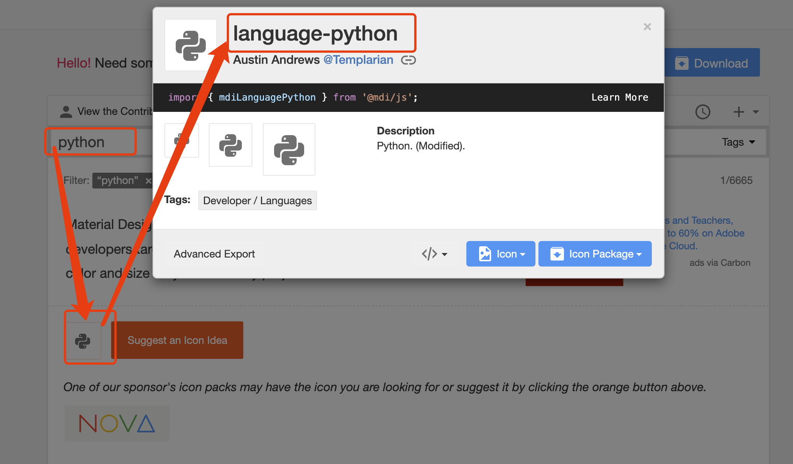
Task: Open the code snippet dropdown
Action: [434, 254]
